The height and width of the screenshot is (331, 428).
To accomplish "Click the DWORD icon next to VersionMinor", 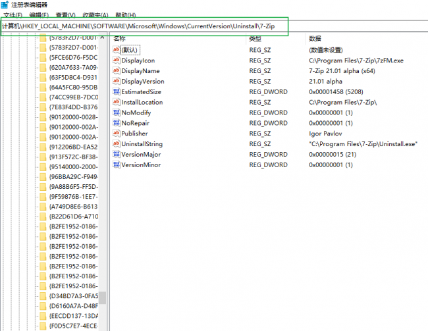I will click(x=117, y=165).
